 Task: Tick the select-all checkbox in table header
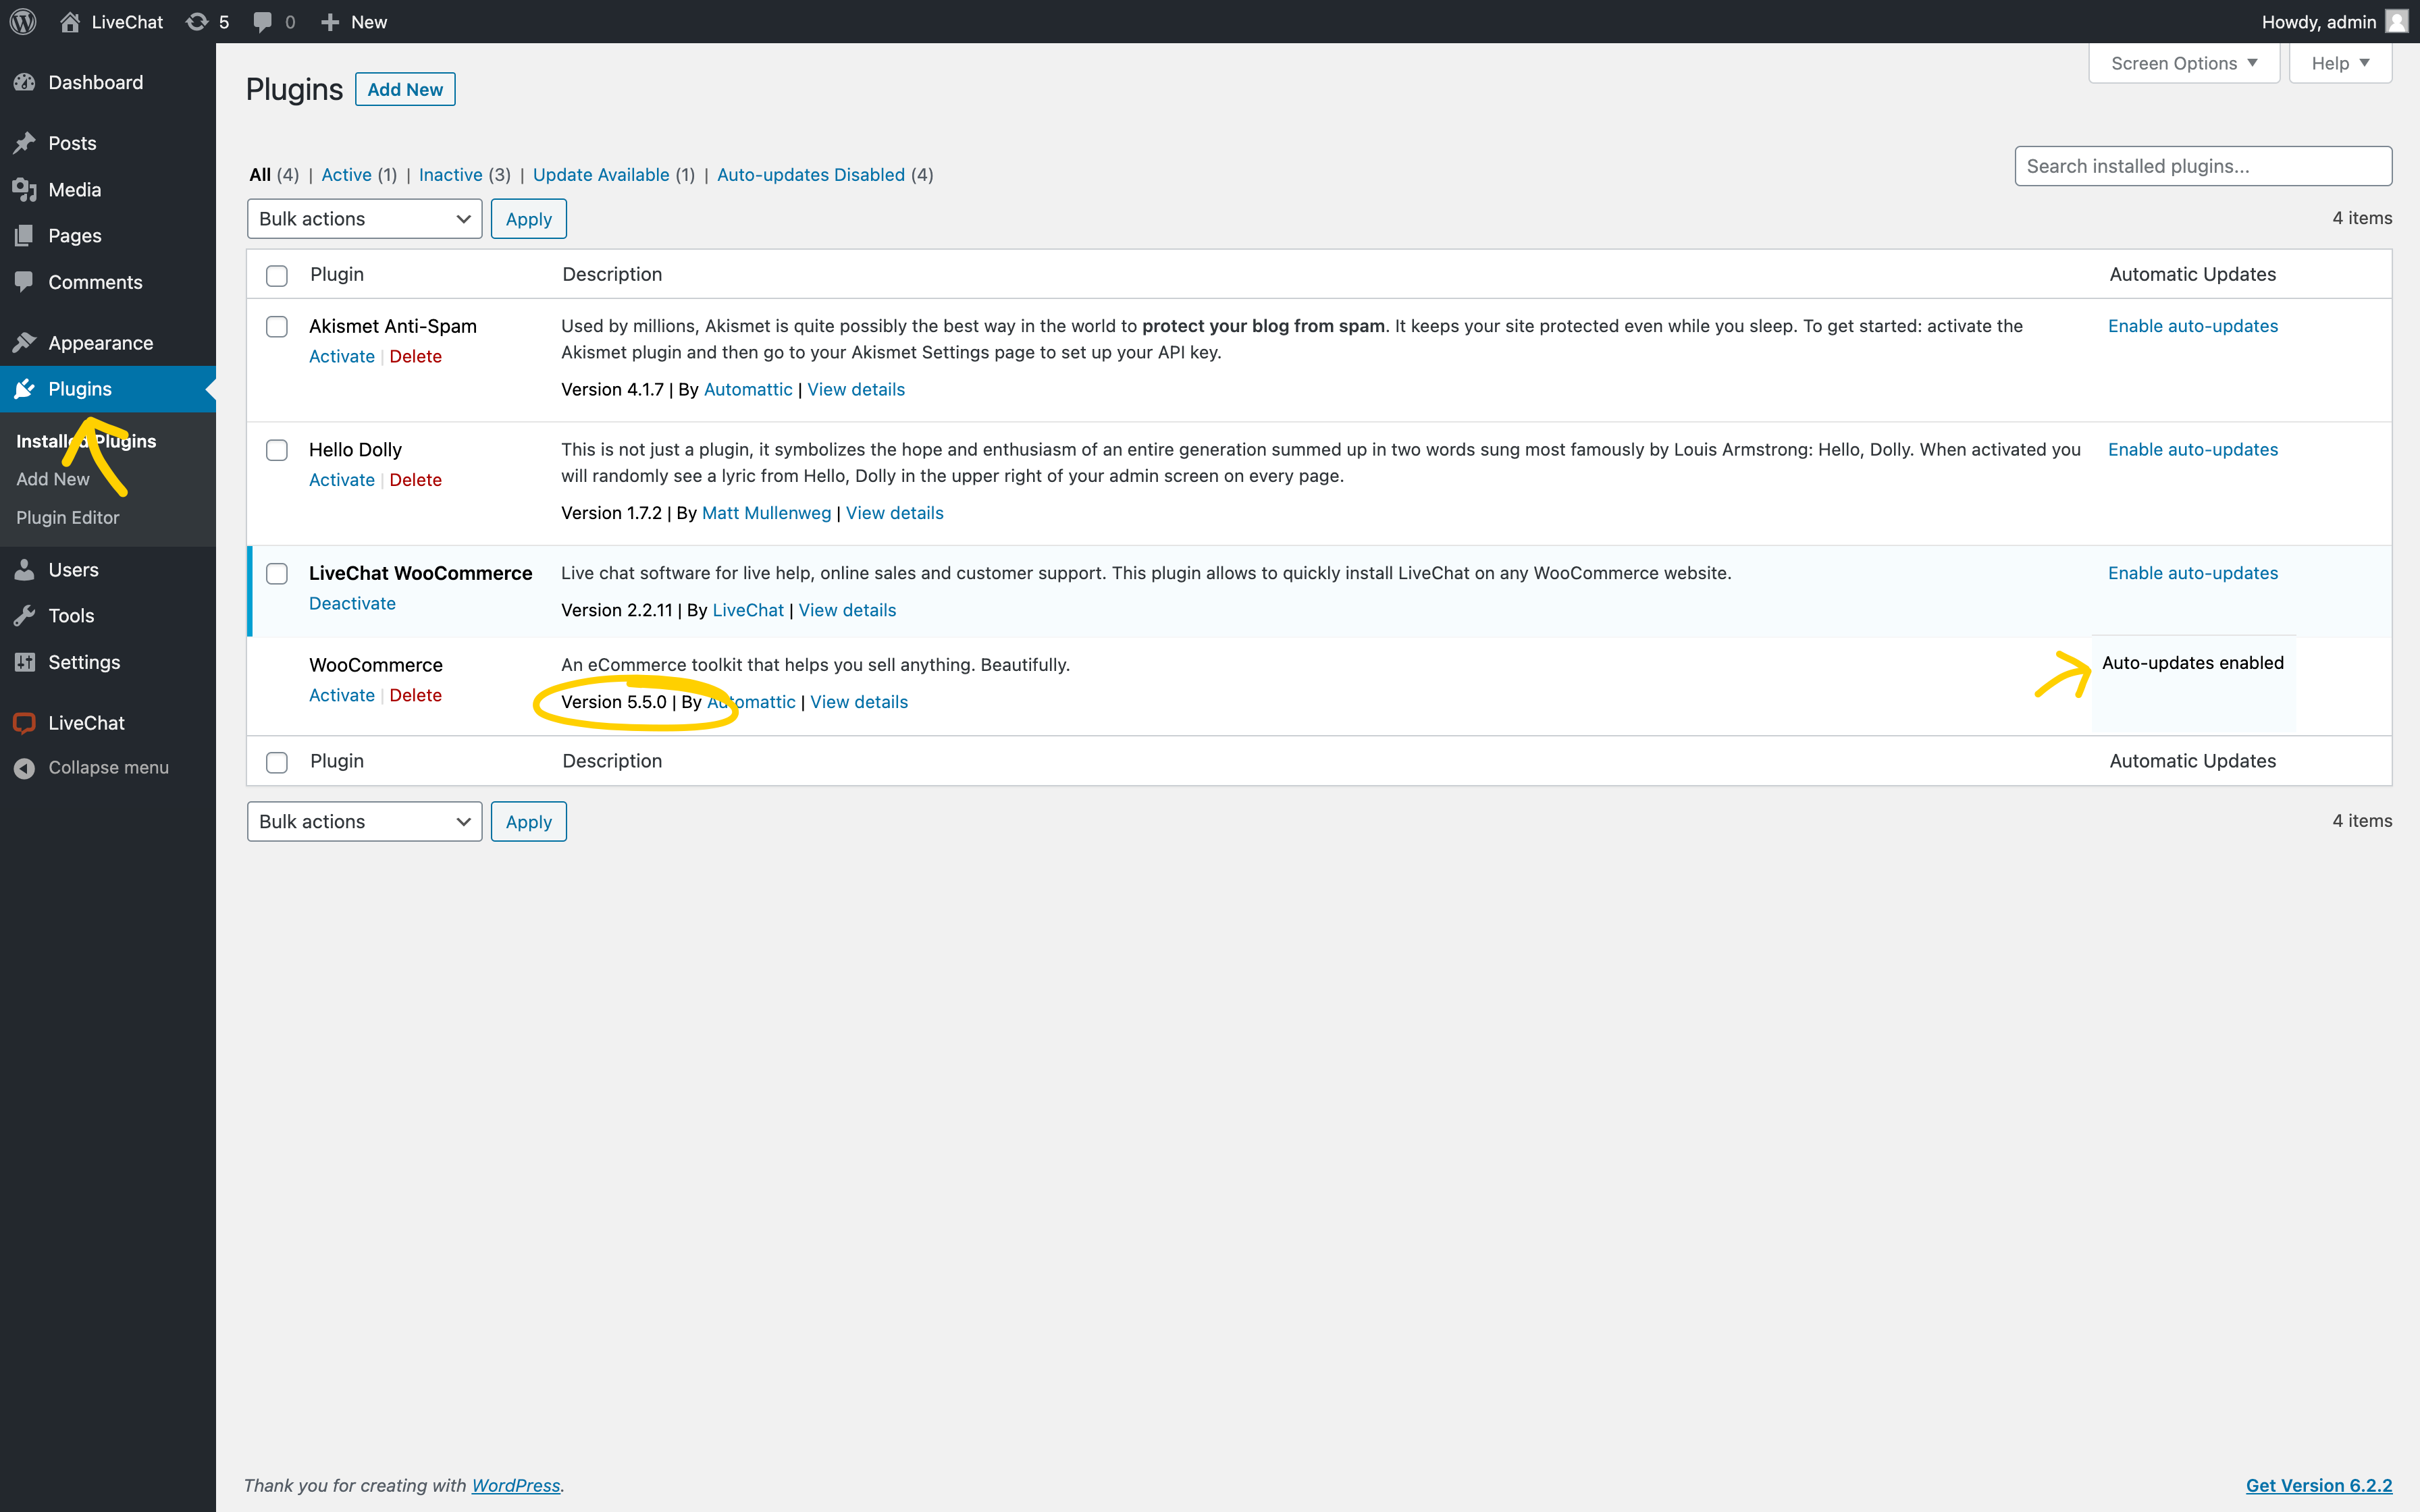coord(277,275)
